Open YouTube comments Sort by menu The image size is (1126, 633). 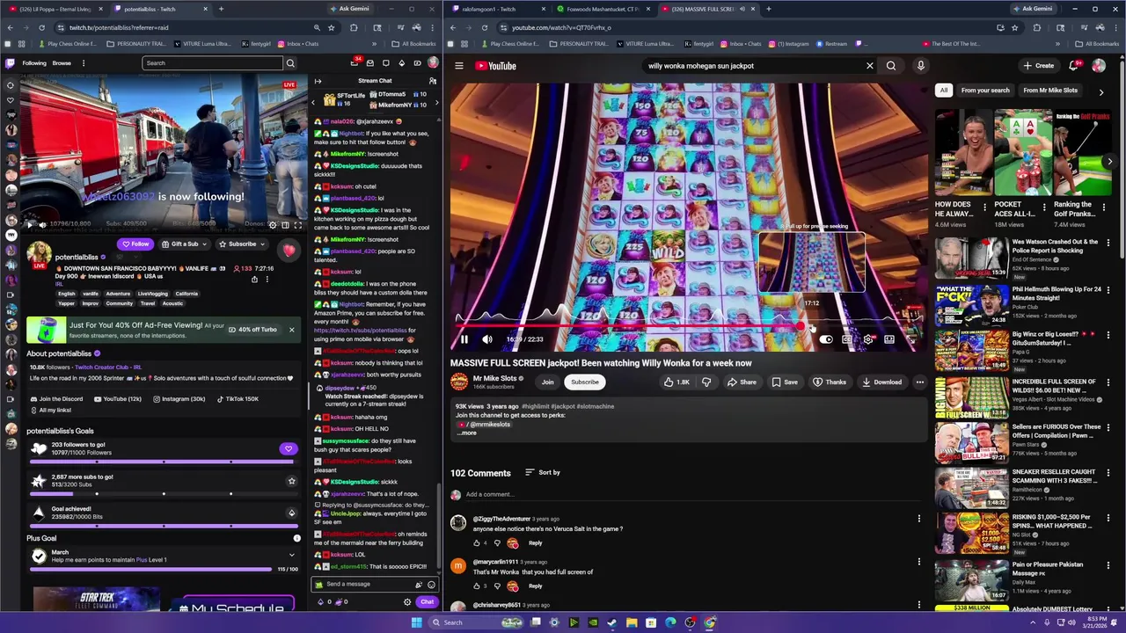pos(542,473)
